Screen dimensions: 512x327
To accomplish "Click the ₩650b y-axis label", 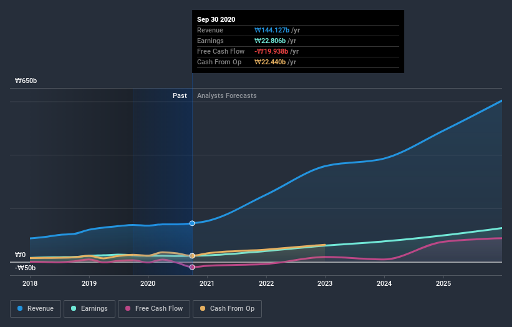I will tap(26, 81).
